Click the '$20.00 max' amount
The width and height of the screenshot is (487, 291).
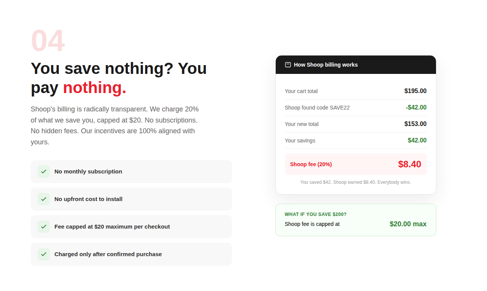pos(408,224)
